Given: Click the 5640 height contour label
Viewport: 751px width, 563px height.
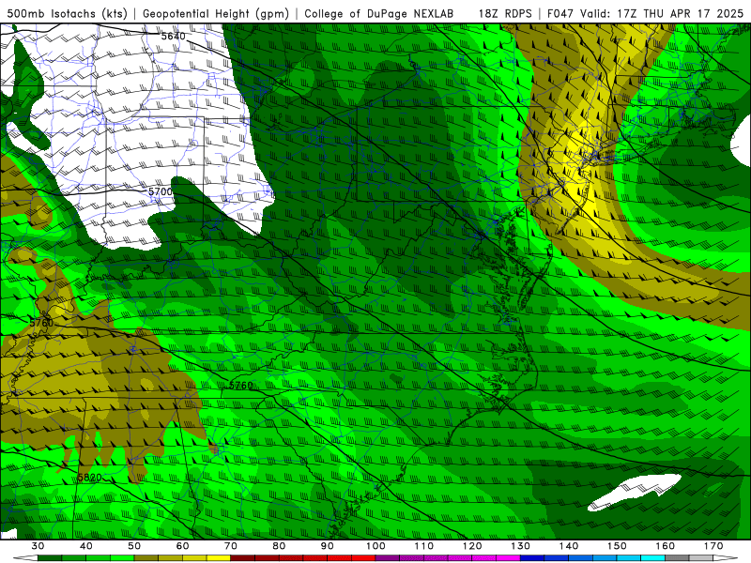Looking at the screenshot, I should [x=173, y=36].
